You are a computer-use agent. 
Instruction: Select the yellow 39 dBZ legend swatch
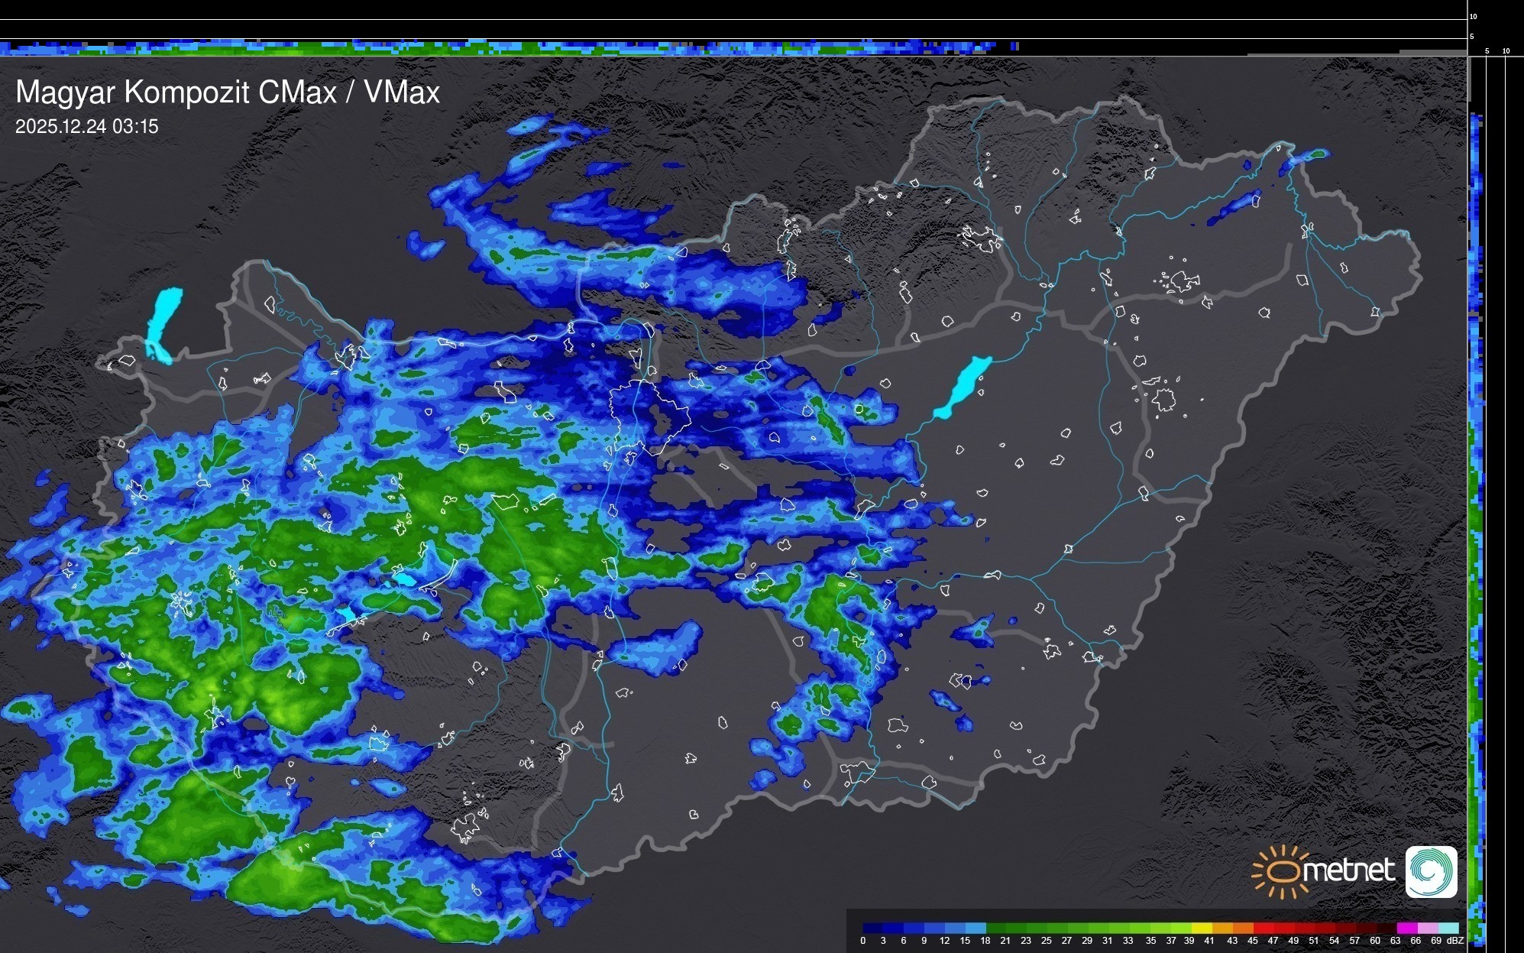point(1202,928)
